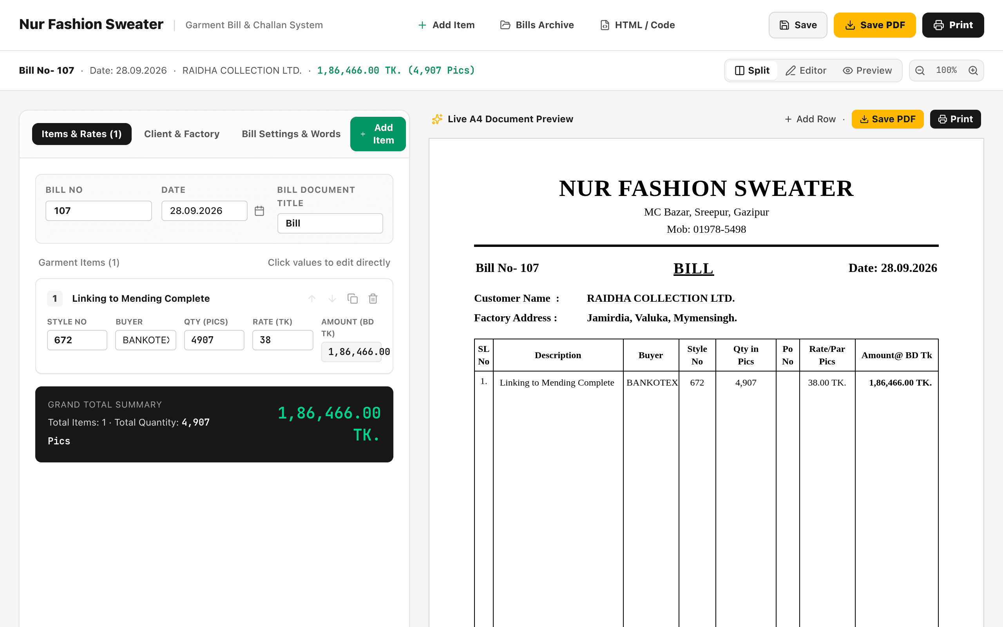The image size is (1003, 627).
Task: Edit the Bill No field 107
Action: click(x=99, y=211)
